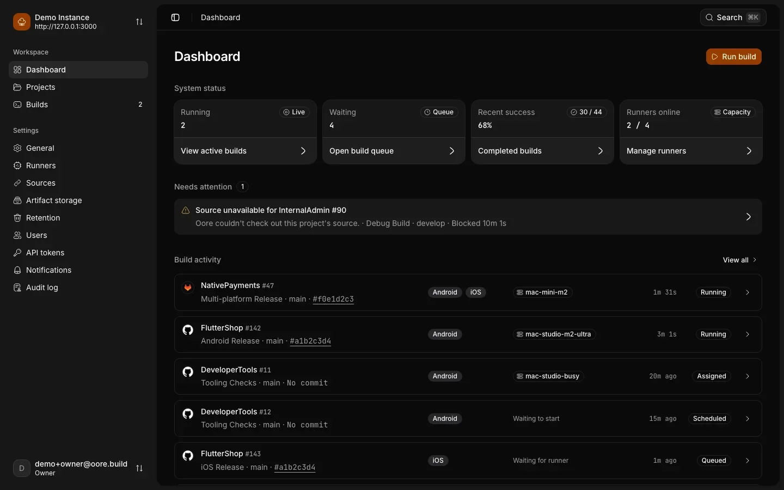Click the Artifact storage icon

coord(17,200)
